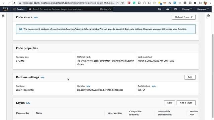This screenshot has width=214, height=120.
Task: Select the Last modified March 8, 2022 value
Action: tap(156, 61)
